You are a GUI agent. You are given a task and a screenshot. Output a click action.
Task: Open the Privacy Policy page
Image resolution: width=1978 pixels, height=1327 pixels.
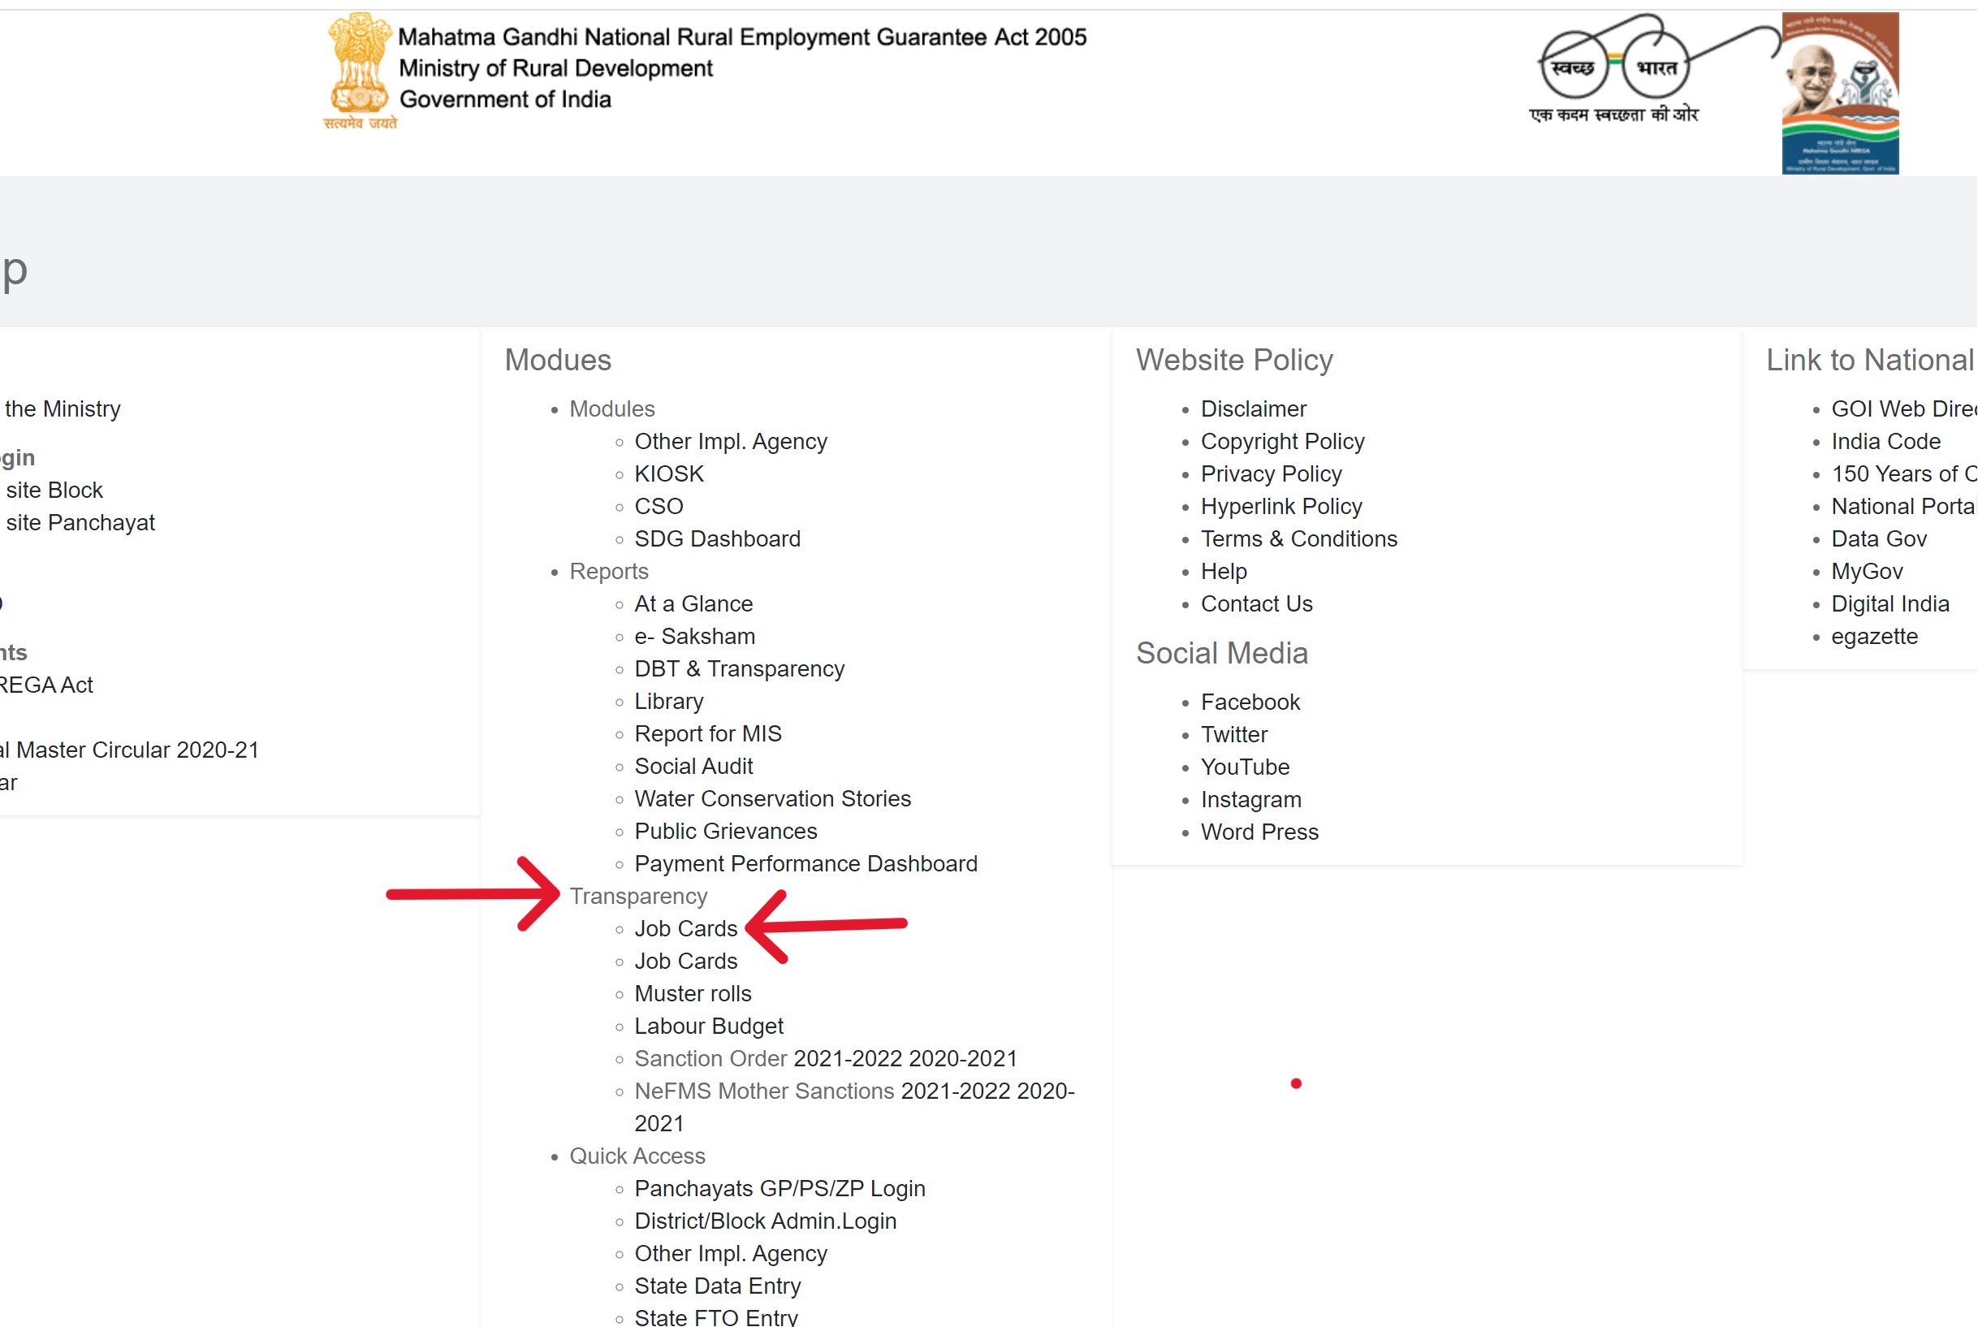tap(1271, 474)
